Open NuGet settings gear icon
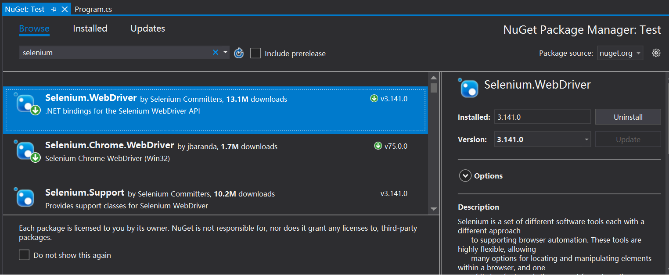 click(x=656, y=53)
